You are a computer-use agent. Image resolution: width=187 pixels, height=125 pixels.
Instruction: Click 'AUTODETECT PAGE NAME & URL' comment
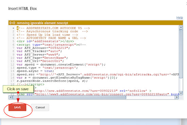51,38
